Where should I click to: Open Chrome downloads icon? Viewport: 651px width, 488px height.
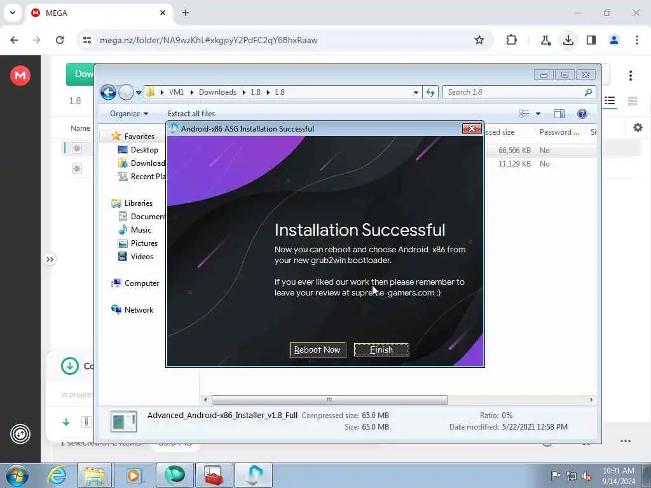[x=568, y=40]
